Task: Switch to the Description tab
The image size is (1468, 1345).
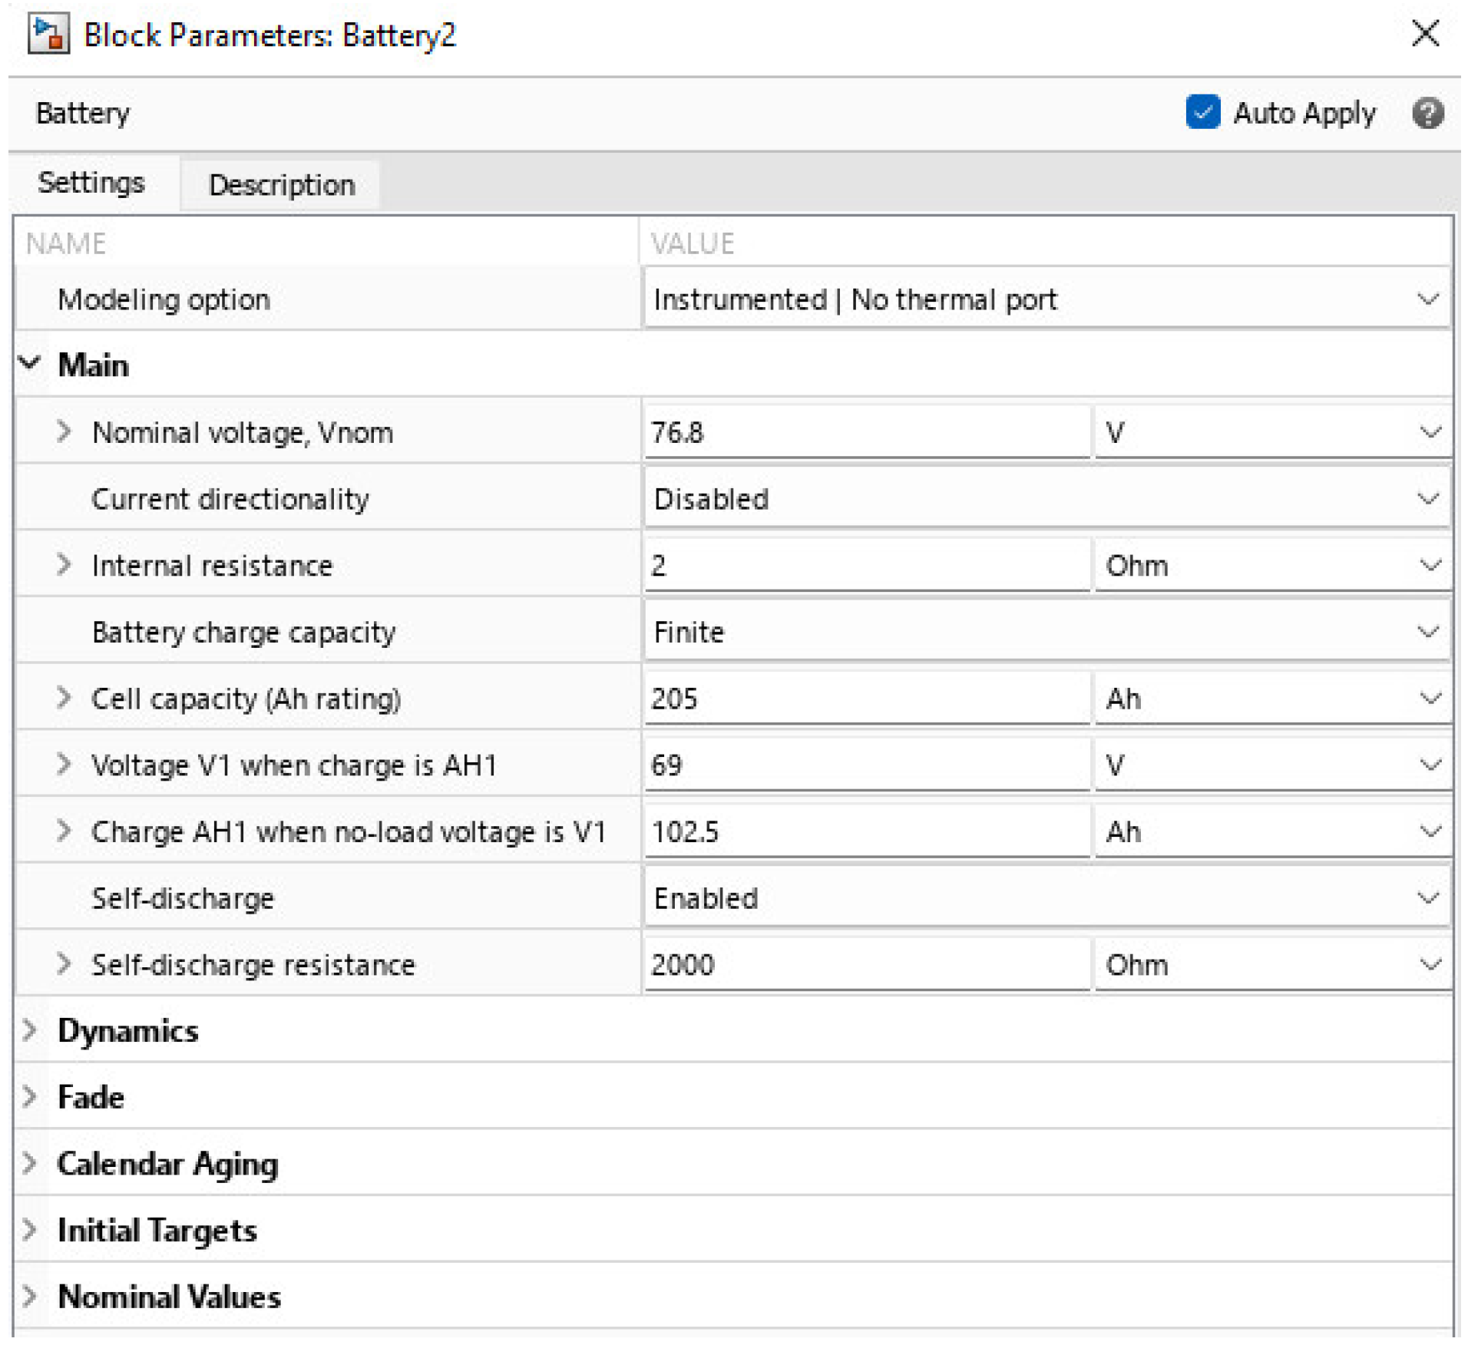Action: click(x=281, y=185)
